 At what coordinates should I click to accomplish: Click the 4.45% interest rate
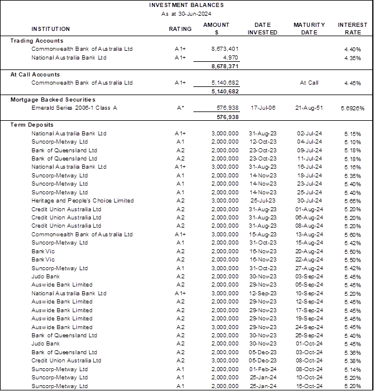coord(352,83)
